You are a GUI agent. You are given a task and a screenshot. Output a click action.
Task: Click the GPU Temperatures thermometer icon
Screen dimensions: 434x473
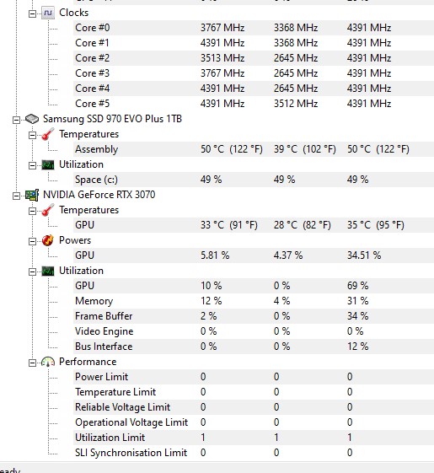(48, 210)
